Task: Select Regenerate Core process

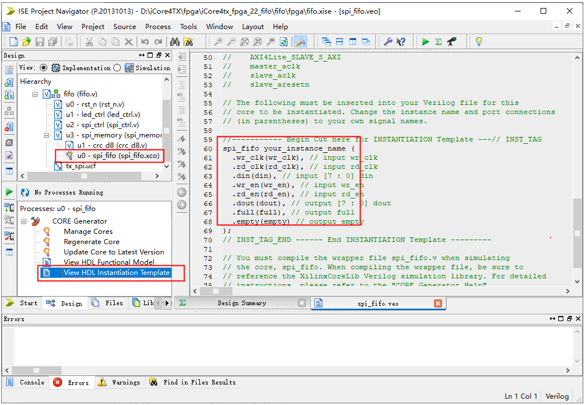Action: [91, 242]
